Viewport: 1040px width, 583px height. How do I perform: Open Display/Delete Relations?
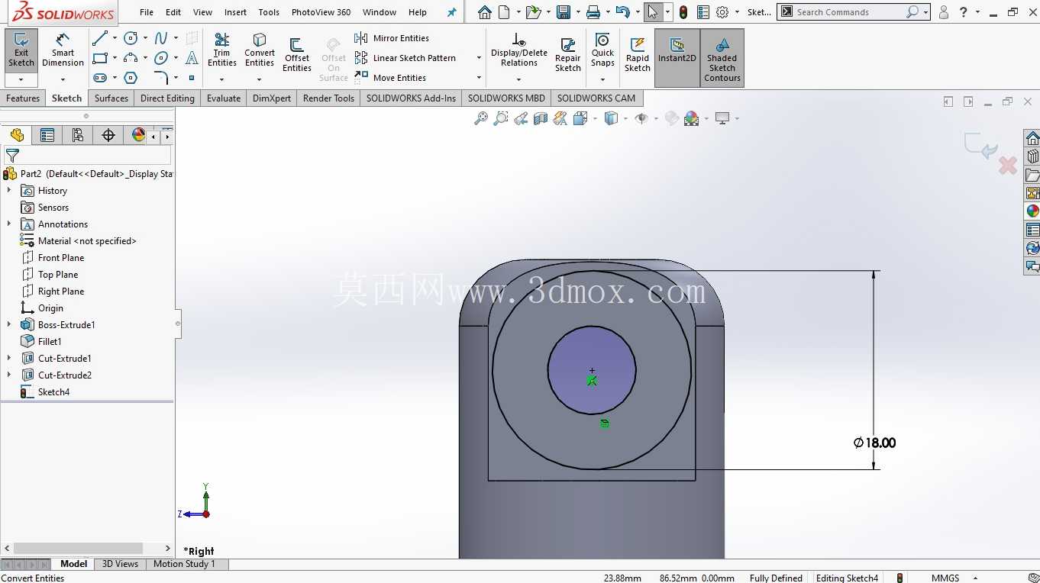(x=519, y=50)
